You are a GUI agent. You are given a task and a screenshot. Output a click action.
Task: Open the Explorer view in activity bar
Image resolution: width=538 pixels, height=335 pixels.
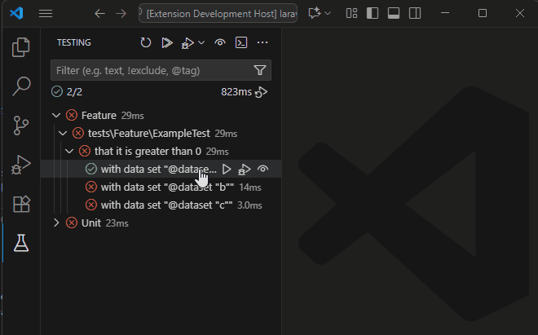point(21,47)
